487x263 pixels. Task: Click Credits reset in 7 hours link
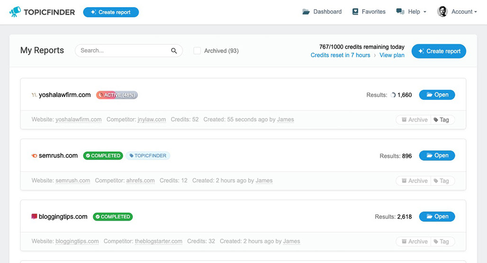point(341,55)
